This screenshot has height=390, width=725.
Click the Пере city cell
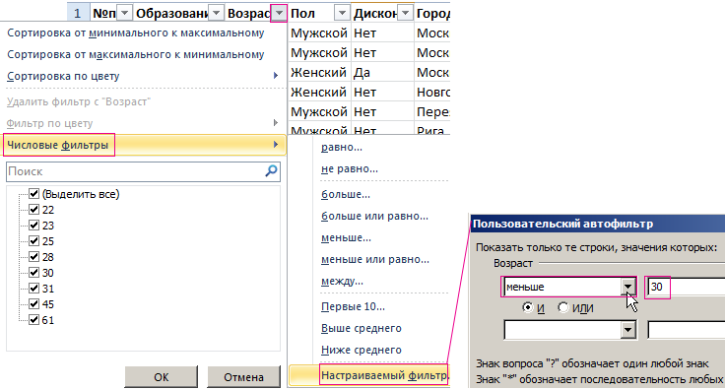[x=432, y=112]
